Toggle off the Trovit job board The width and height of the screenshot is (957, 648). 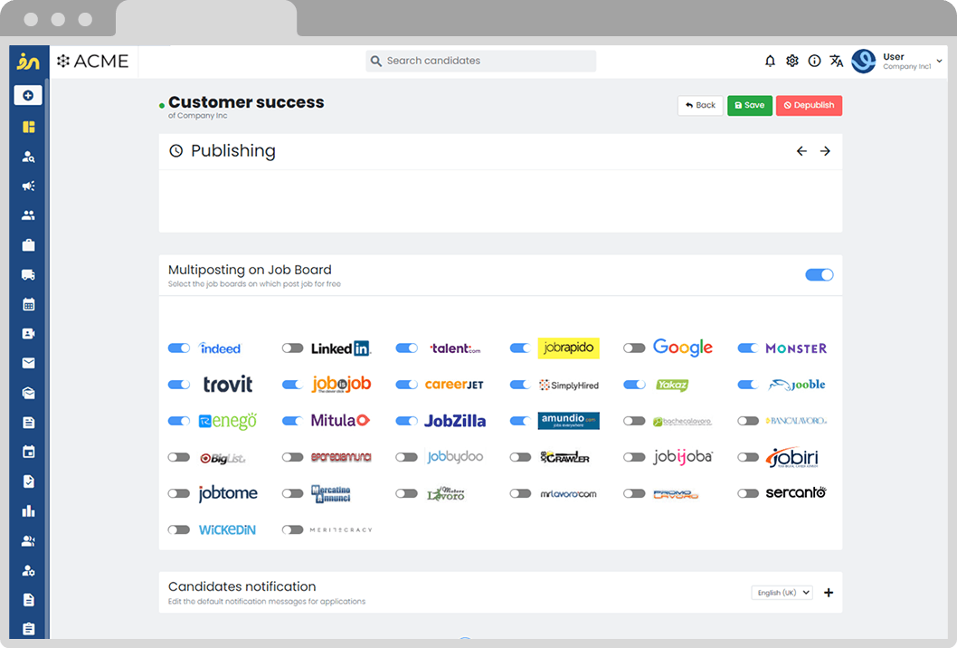179,385
